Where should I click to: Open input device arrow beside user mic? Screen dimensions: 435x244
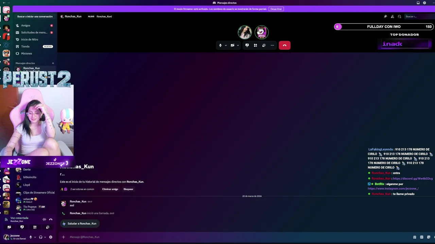[35, 237]
